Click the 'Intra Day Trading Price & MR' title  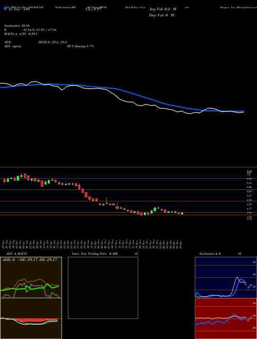[95, 254]
